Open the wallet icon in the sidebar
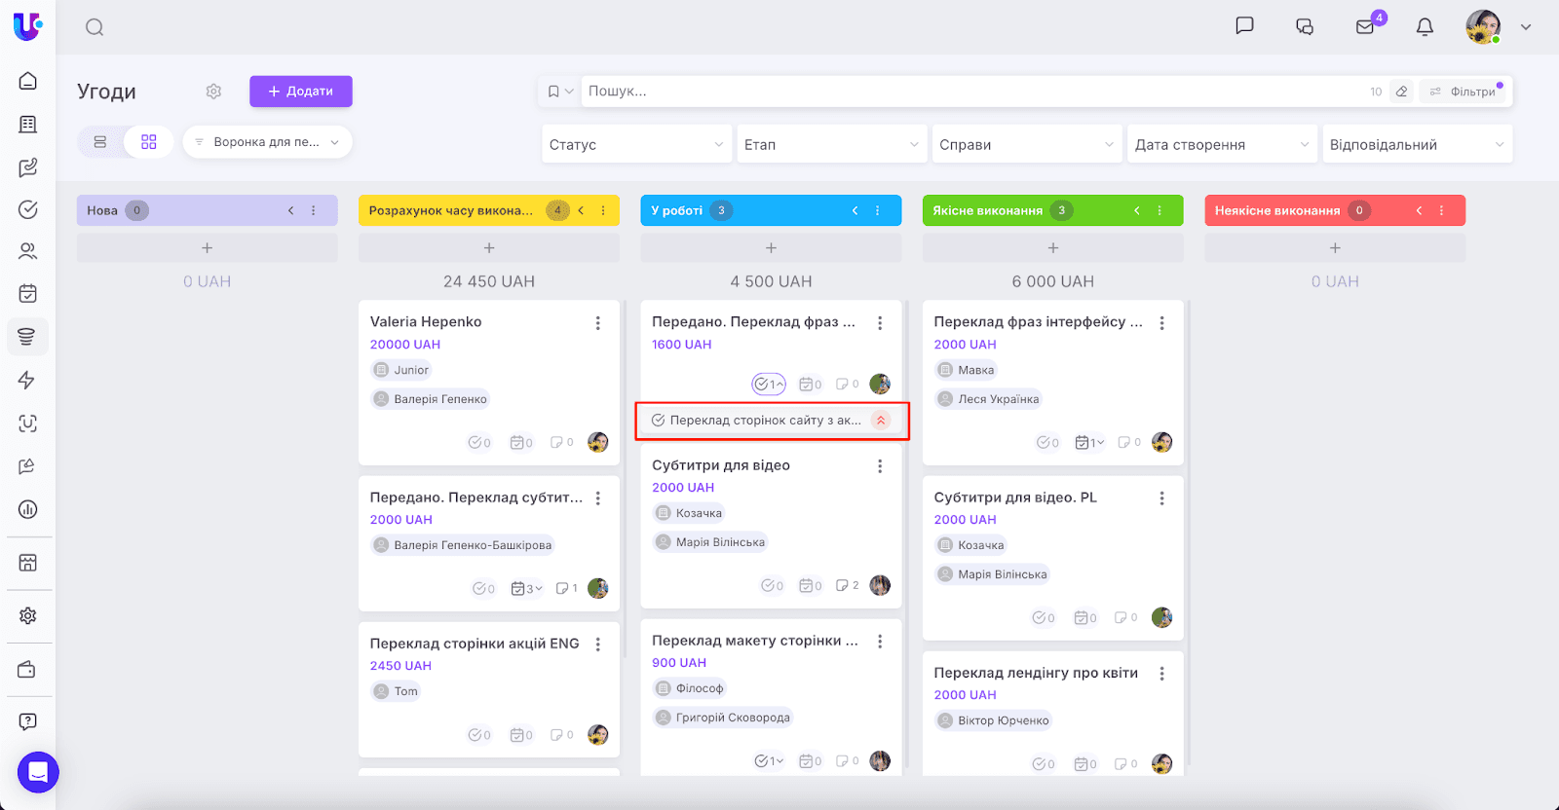The width and height of the screenshot is (1559, 810). tap(28, 670)
